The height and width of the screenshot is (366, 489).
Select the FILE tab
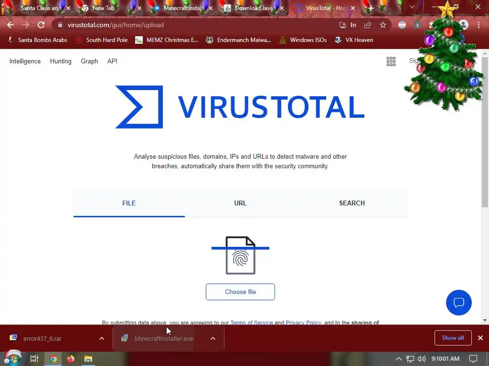coord(129,203)
